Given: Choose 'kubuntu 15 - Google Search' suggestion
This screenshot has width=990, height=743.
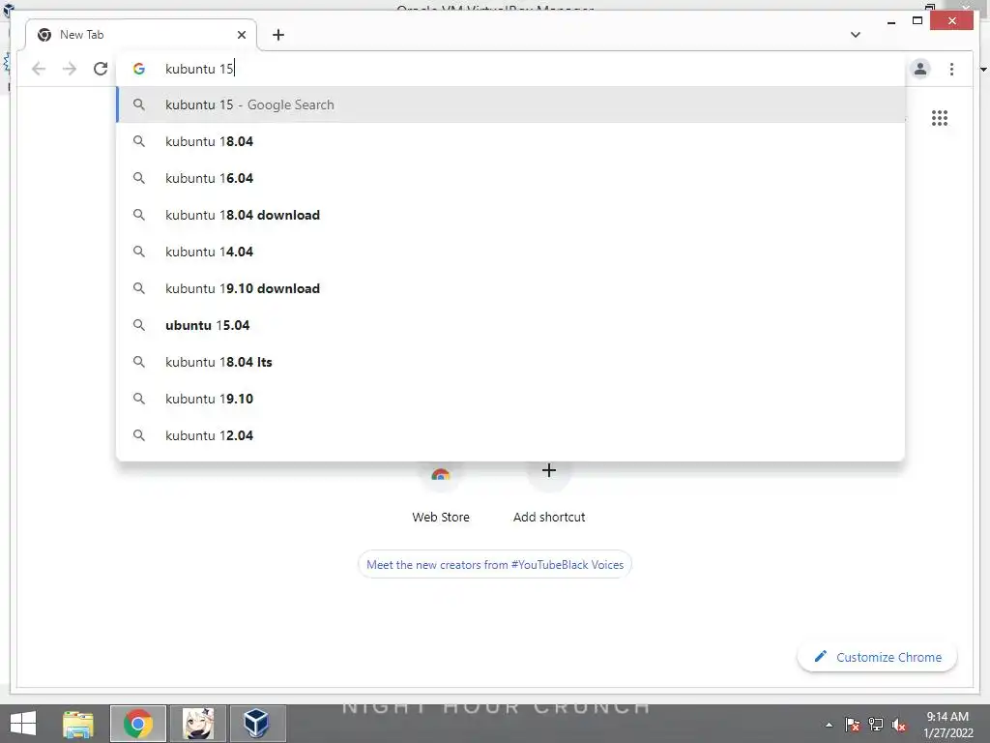Looking at the screenshot, I should (x=510, y=104).
